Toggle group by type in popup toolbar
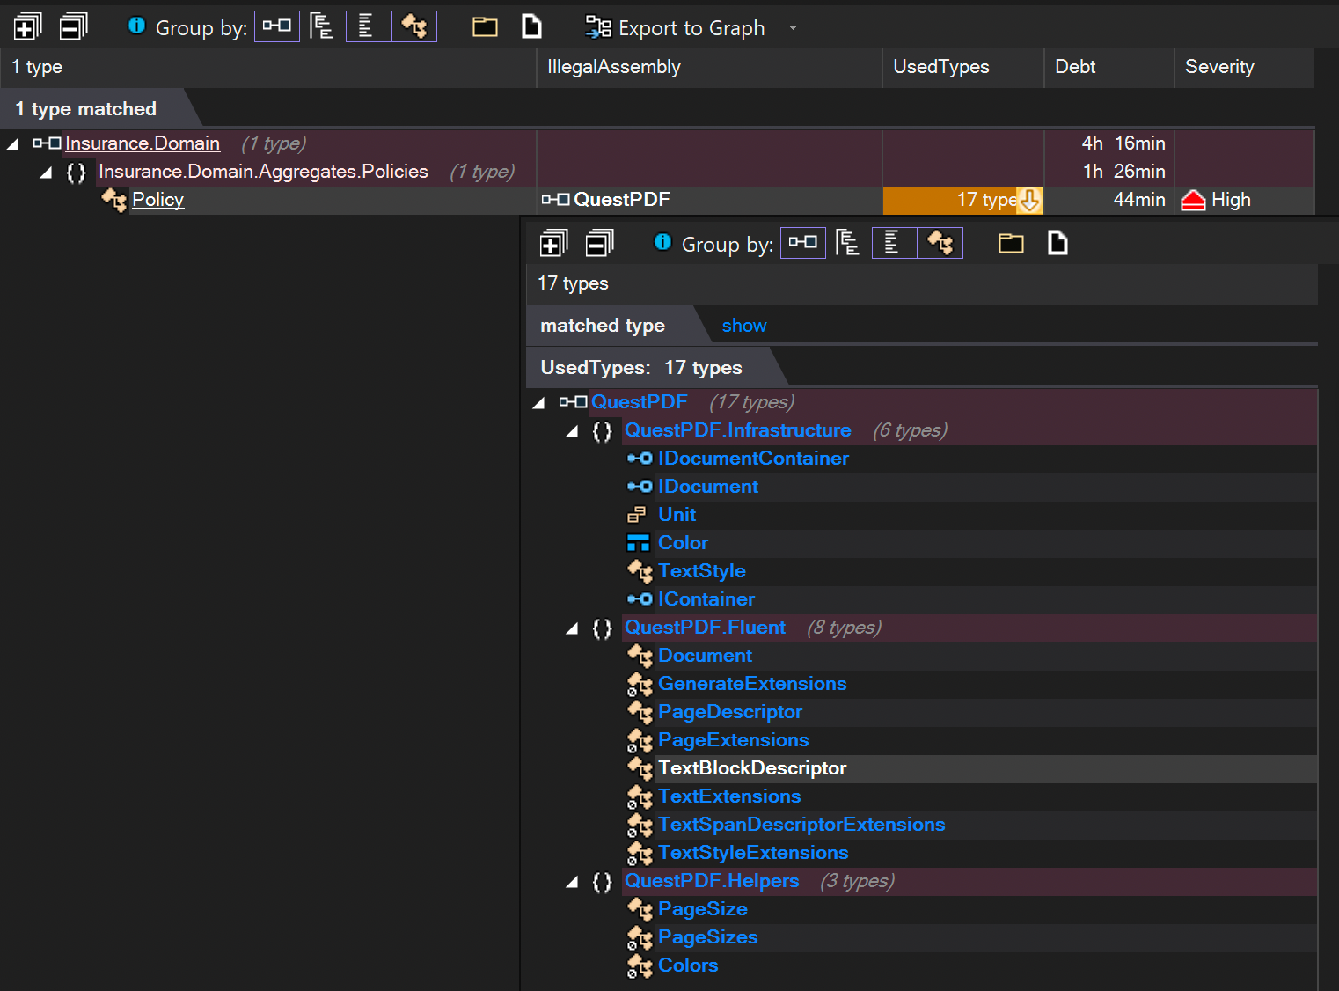Viewport: 1339px width, 991px height. 940,242
